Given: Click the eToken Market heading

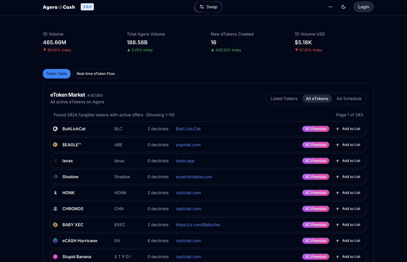Looking at the screenshot, I should tap(68, 95).
